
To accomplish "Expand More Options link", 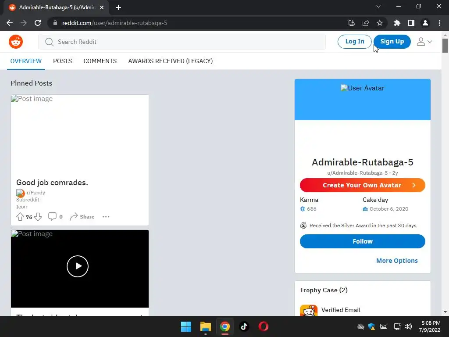I will click(397, 261).
